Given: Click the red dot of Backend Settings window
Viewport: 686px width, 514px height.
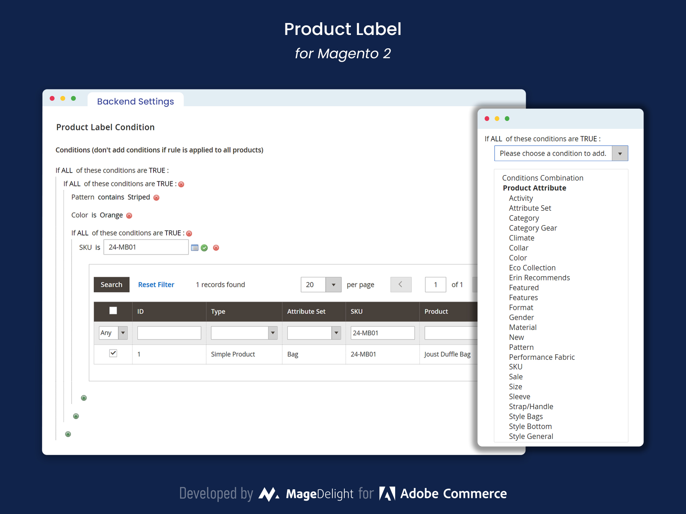Looking at the screenshot, I should click(52, 98).
